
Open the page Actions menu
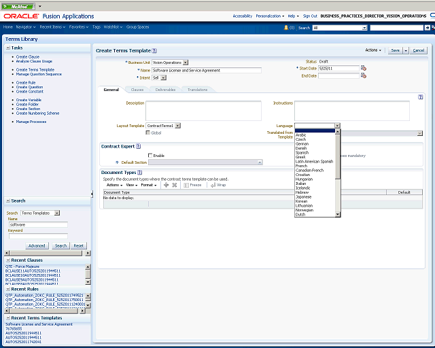click(x=373, y=50)
